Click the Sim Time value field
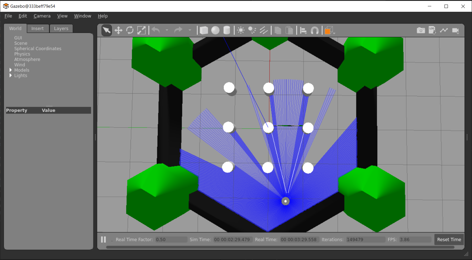472x260 pixels. 233,239
